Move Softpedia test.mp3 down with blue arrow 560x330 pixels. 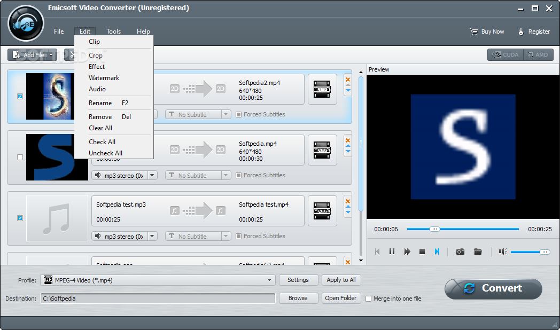point(348,213)
